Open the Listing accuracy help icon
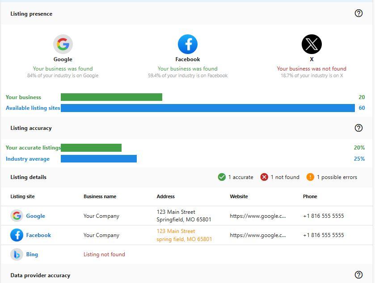The height and width of the screenshot is (283, 375). pos(358,128)
